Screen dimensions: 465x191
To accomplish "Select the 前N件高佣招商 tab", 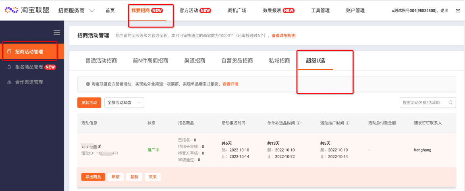I will (x=150, y=61).
